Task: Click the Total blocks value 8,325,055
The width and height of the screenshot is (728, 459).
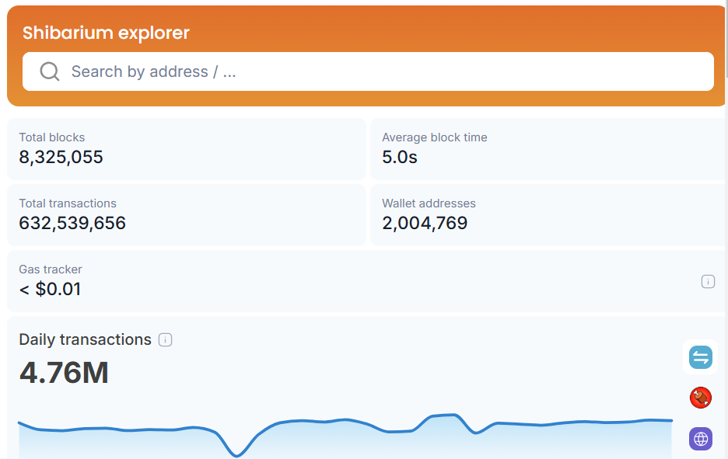Action: (x=61, y=157)
